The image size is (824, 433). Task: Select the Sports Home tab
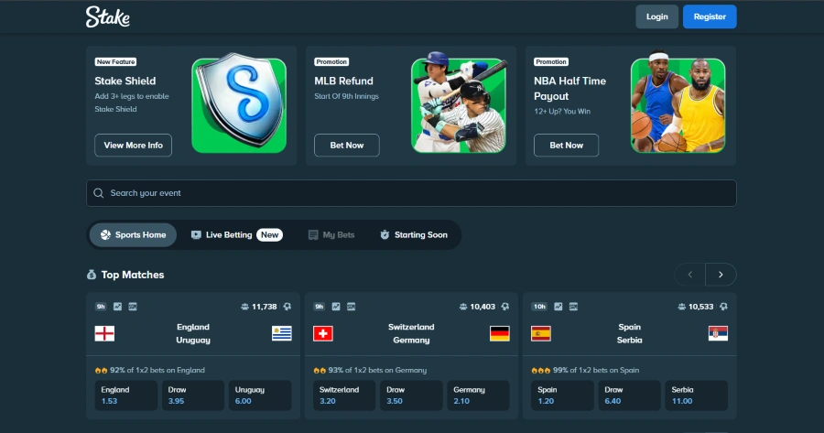(133, 235)
